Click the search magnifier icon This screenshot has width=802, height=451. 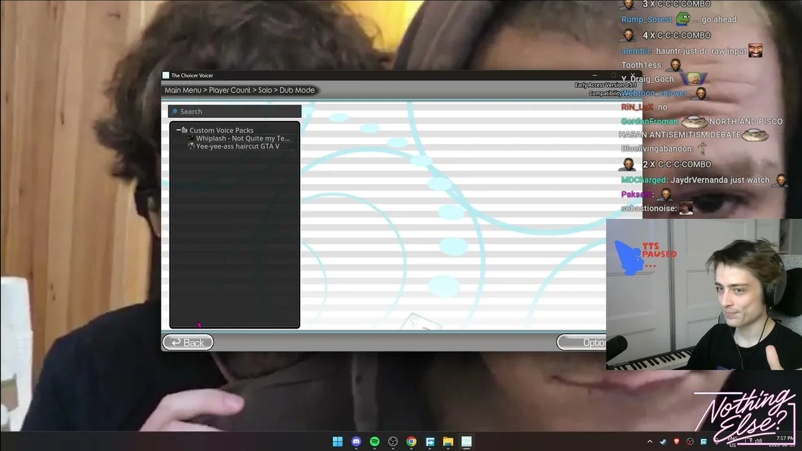(175, 111)
